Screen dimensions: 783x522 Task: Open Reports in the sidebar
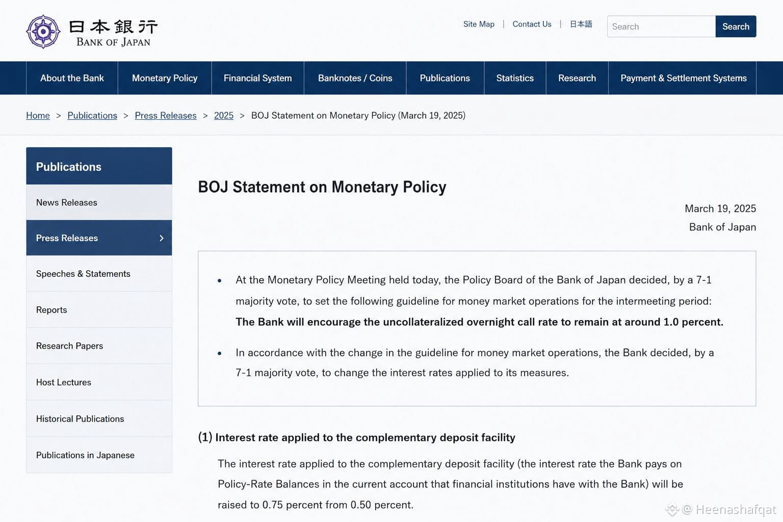[99, 310]
